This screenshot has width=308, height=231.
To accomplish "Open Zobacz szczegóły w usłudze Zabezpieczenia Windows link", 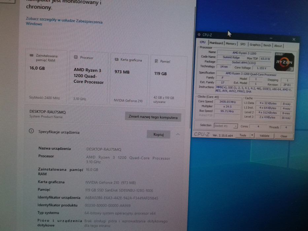I will (64, 21).
